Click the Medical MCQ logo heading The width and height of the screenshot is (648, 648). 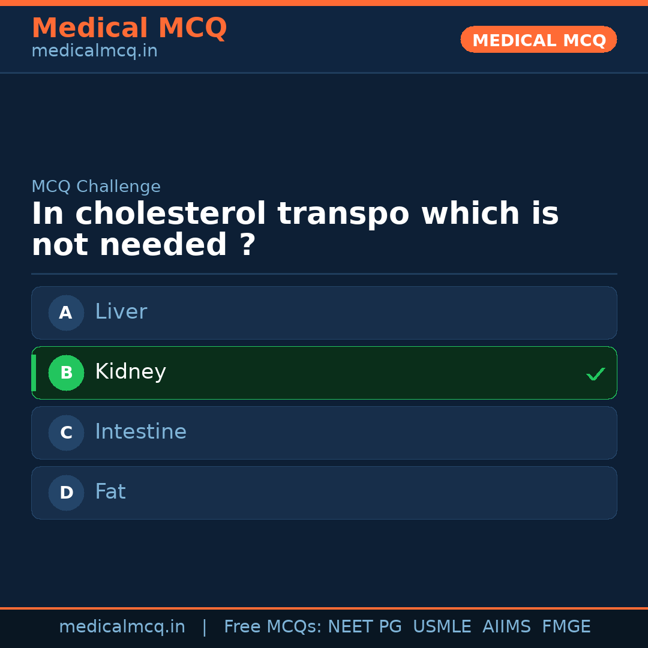coord(129,28)
